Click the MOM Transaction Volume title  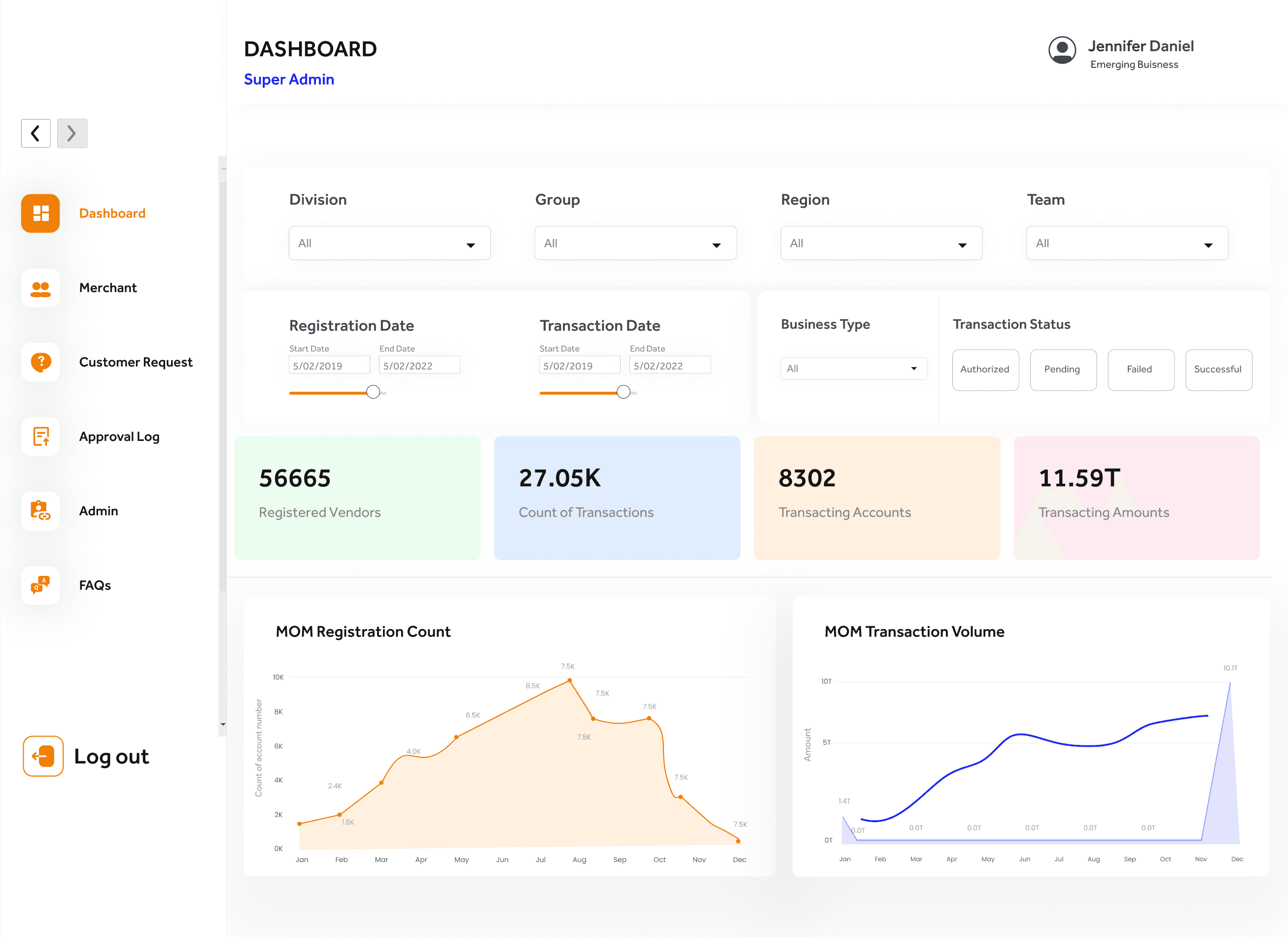pyautogui.click(x=914, y=632)
